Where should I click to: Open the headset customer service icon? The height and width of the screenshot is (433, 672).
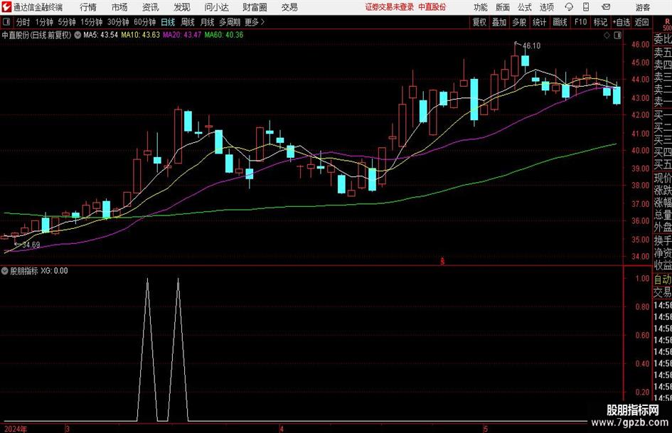pyautogui.click(x=569, y=7)
